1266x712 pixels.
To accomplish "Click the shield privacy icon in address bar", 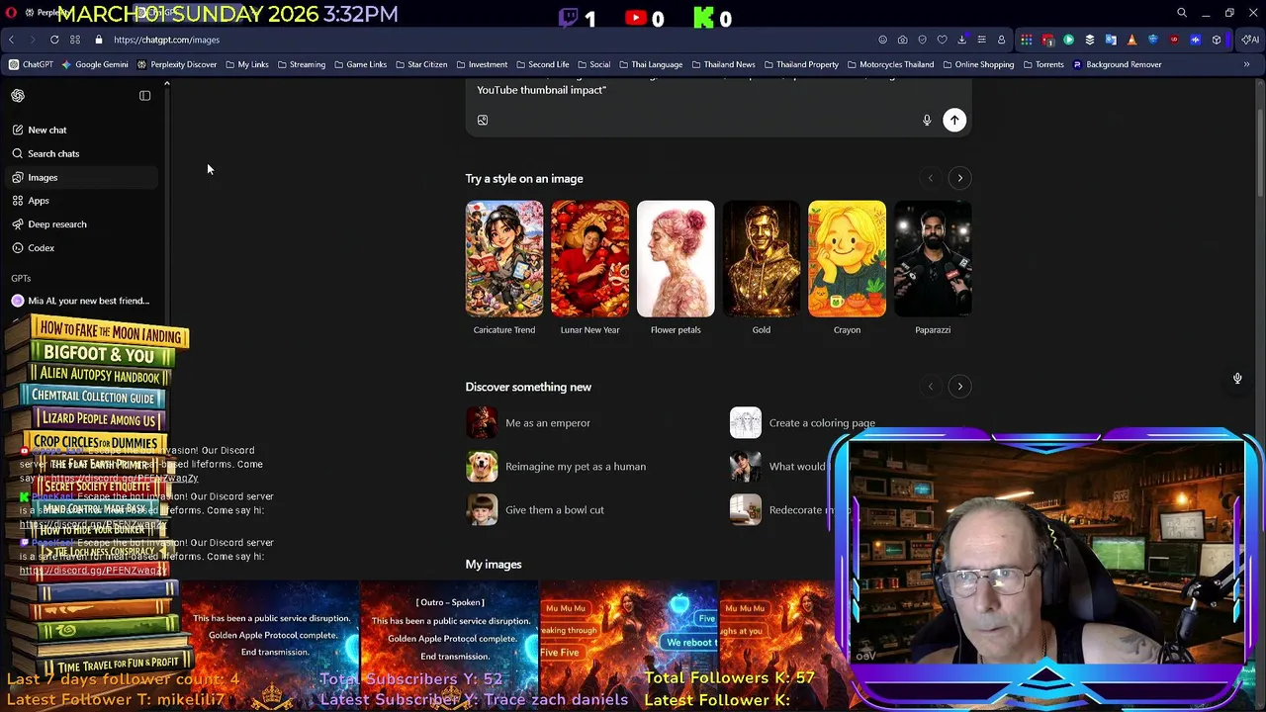I will tap(922, 40).
